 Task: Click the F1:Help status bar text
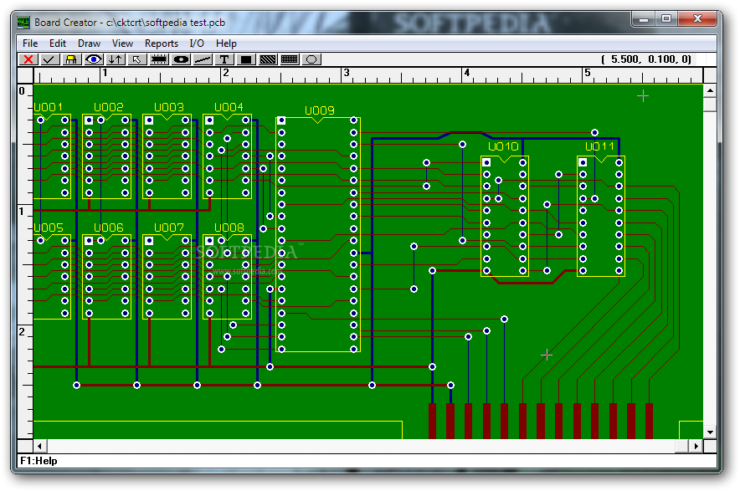point(39,461)
